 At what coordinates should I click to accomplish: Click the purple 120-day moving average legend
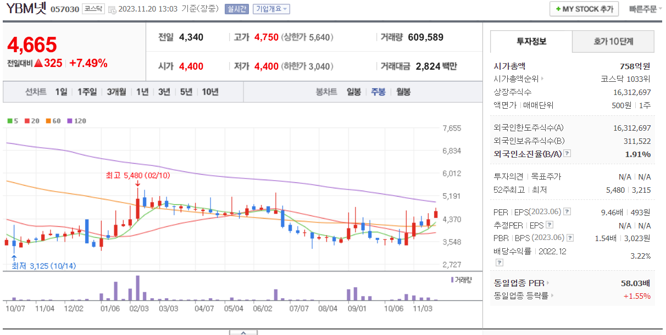point(76,121)
